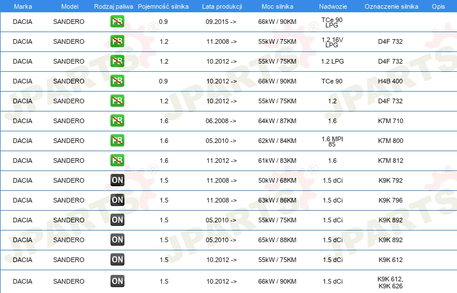Click the Oznaczenie silnika column header
This screenshot has height=293, width=457.
coord(392,6)
